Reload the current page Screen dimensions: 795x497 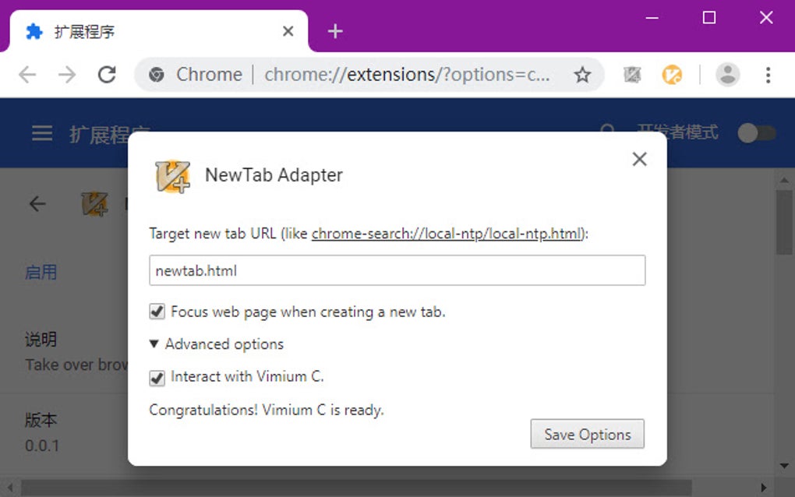107,74
